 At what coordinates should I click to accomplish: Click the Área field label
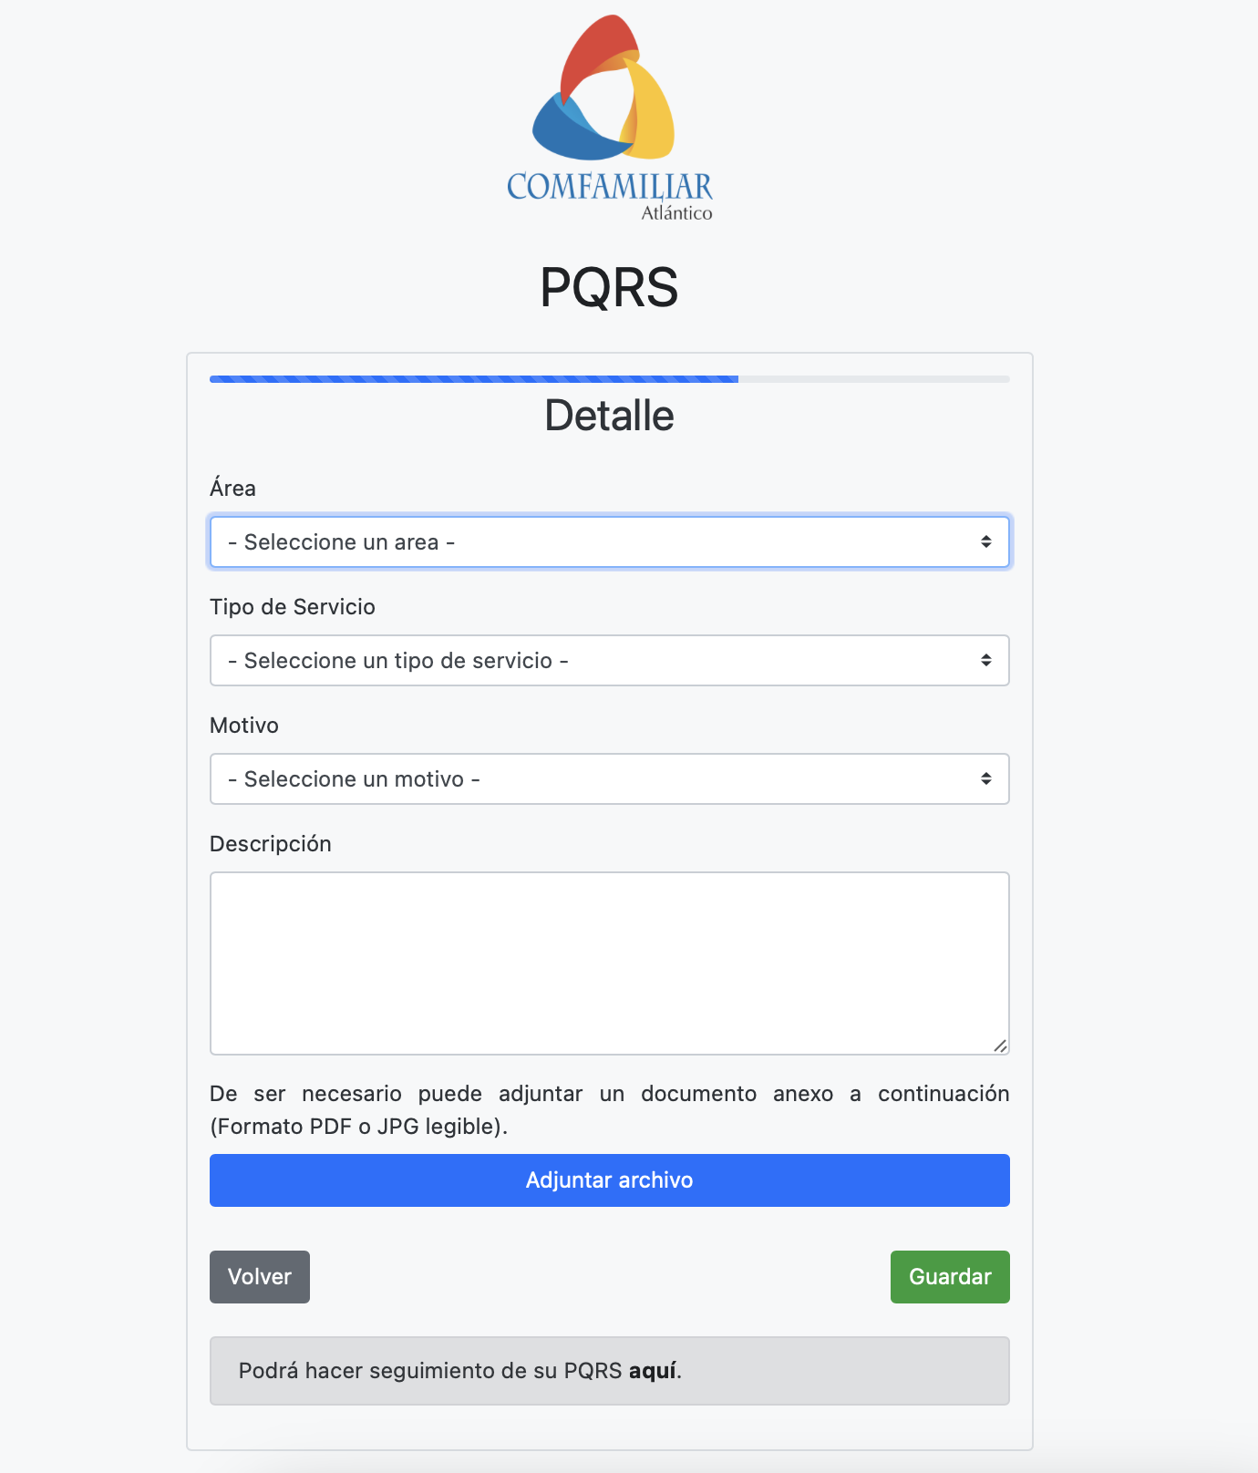(x=232, y=489)
